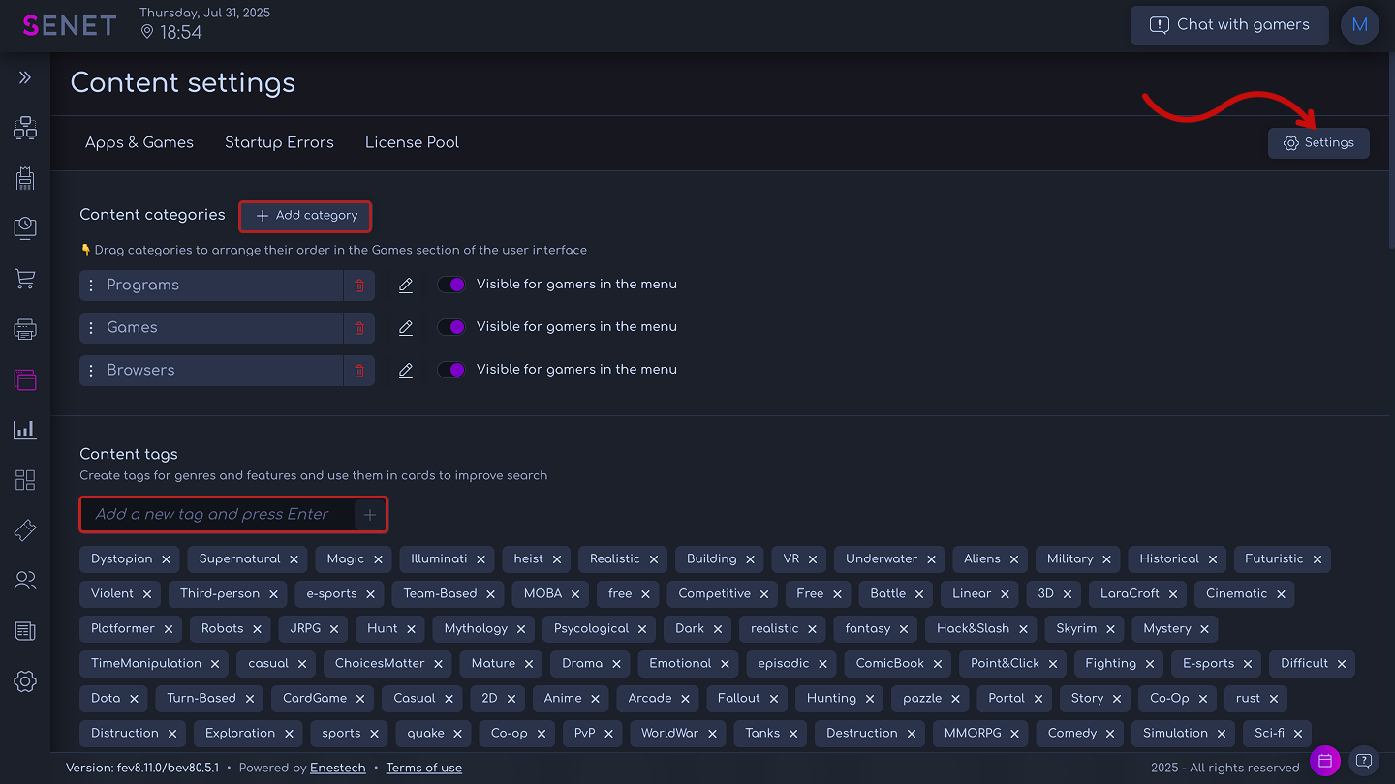Click the users icon in sidebar
This screenshot has height=784, width=1395.
(25, 581)
